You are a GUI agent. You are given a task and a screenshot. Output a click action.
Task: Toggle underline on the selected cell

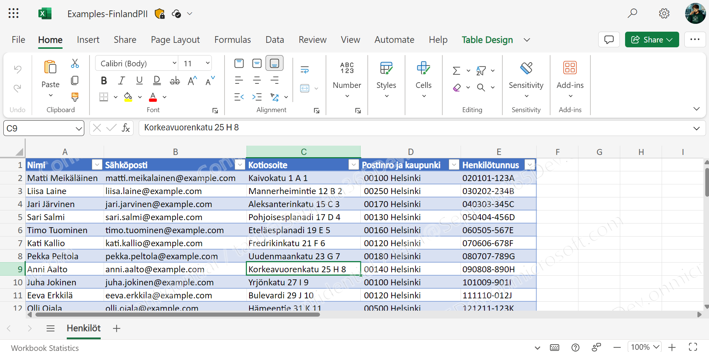[138, 80]
